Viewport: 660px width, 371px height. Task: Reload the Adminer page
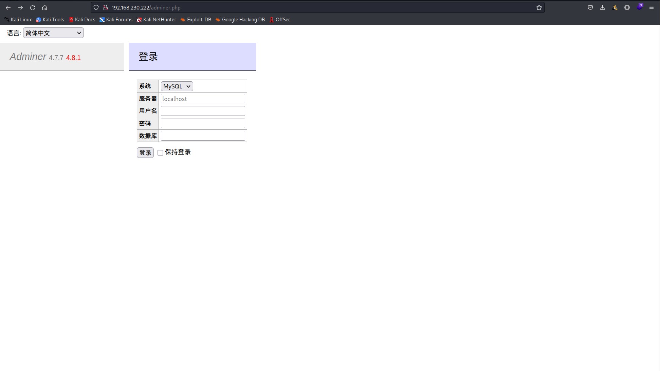[x=33, y=7]
